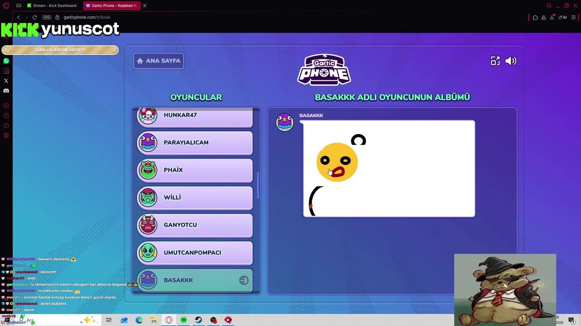The width and height of the screenshot is (581, 326).
Task: Click the wizard bear overlay image
Action: pos(505,290)
